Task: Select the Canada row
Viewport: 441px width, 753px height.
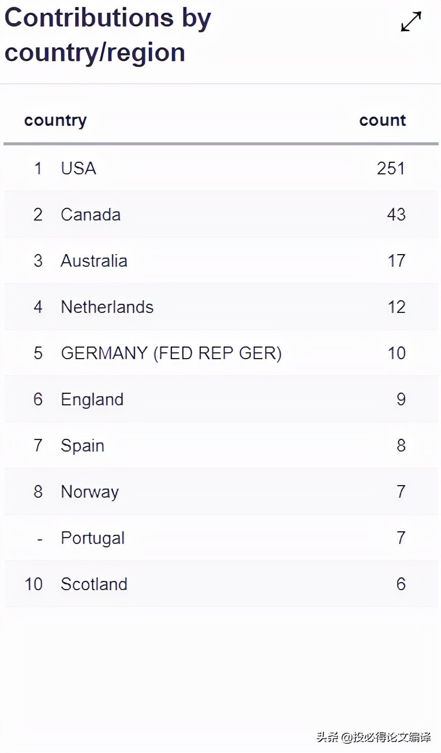Action: pos(221,214)
